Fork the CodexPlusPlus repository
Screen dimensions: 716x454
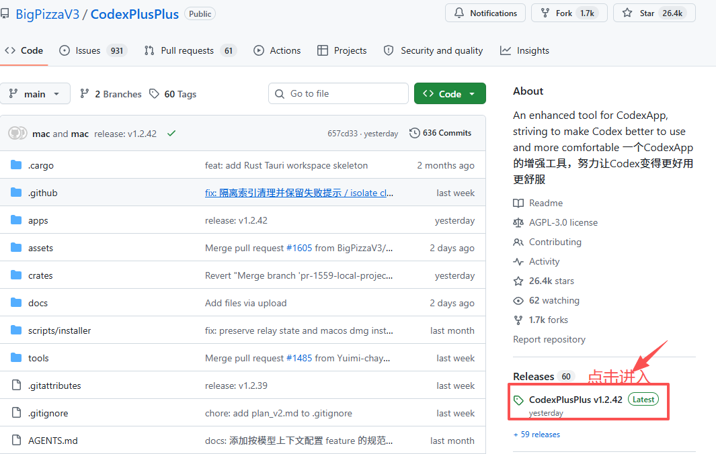569,13
